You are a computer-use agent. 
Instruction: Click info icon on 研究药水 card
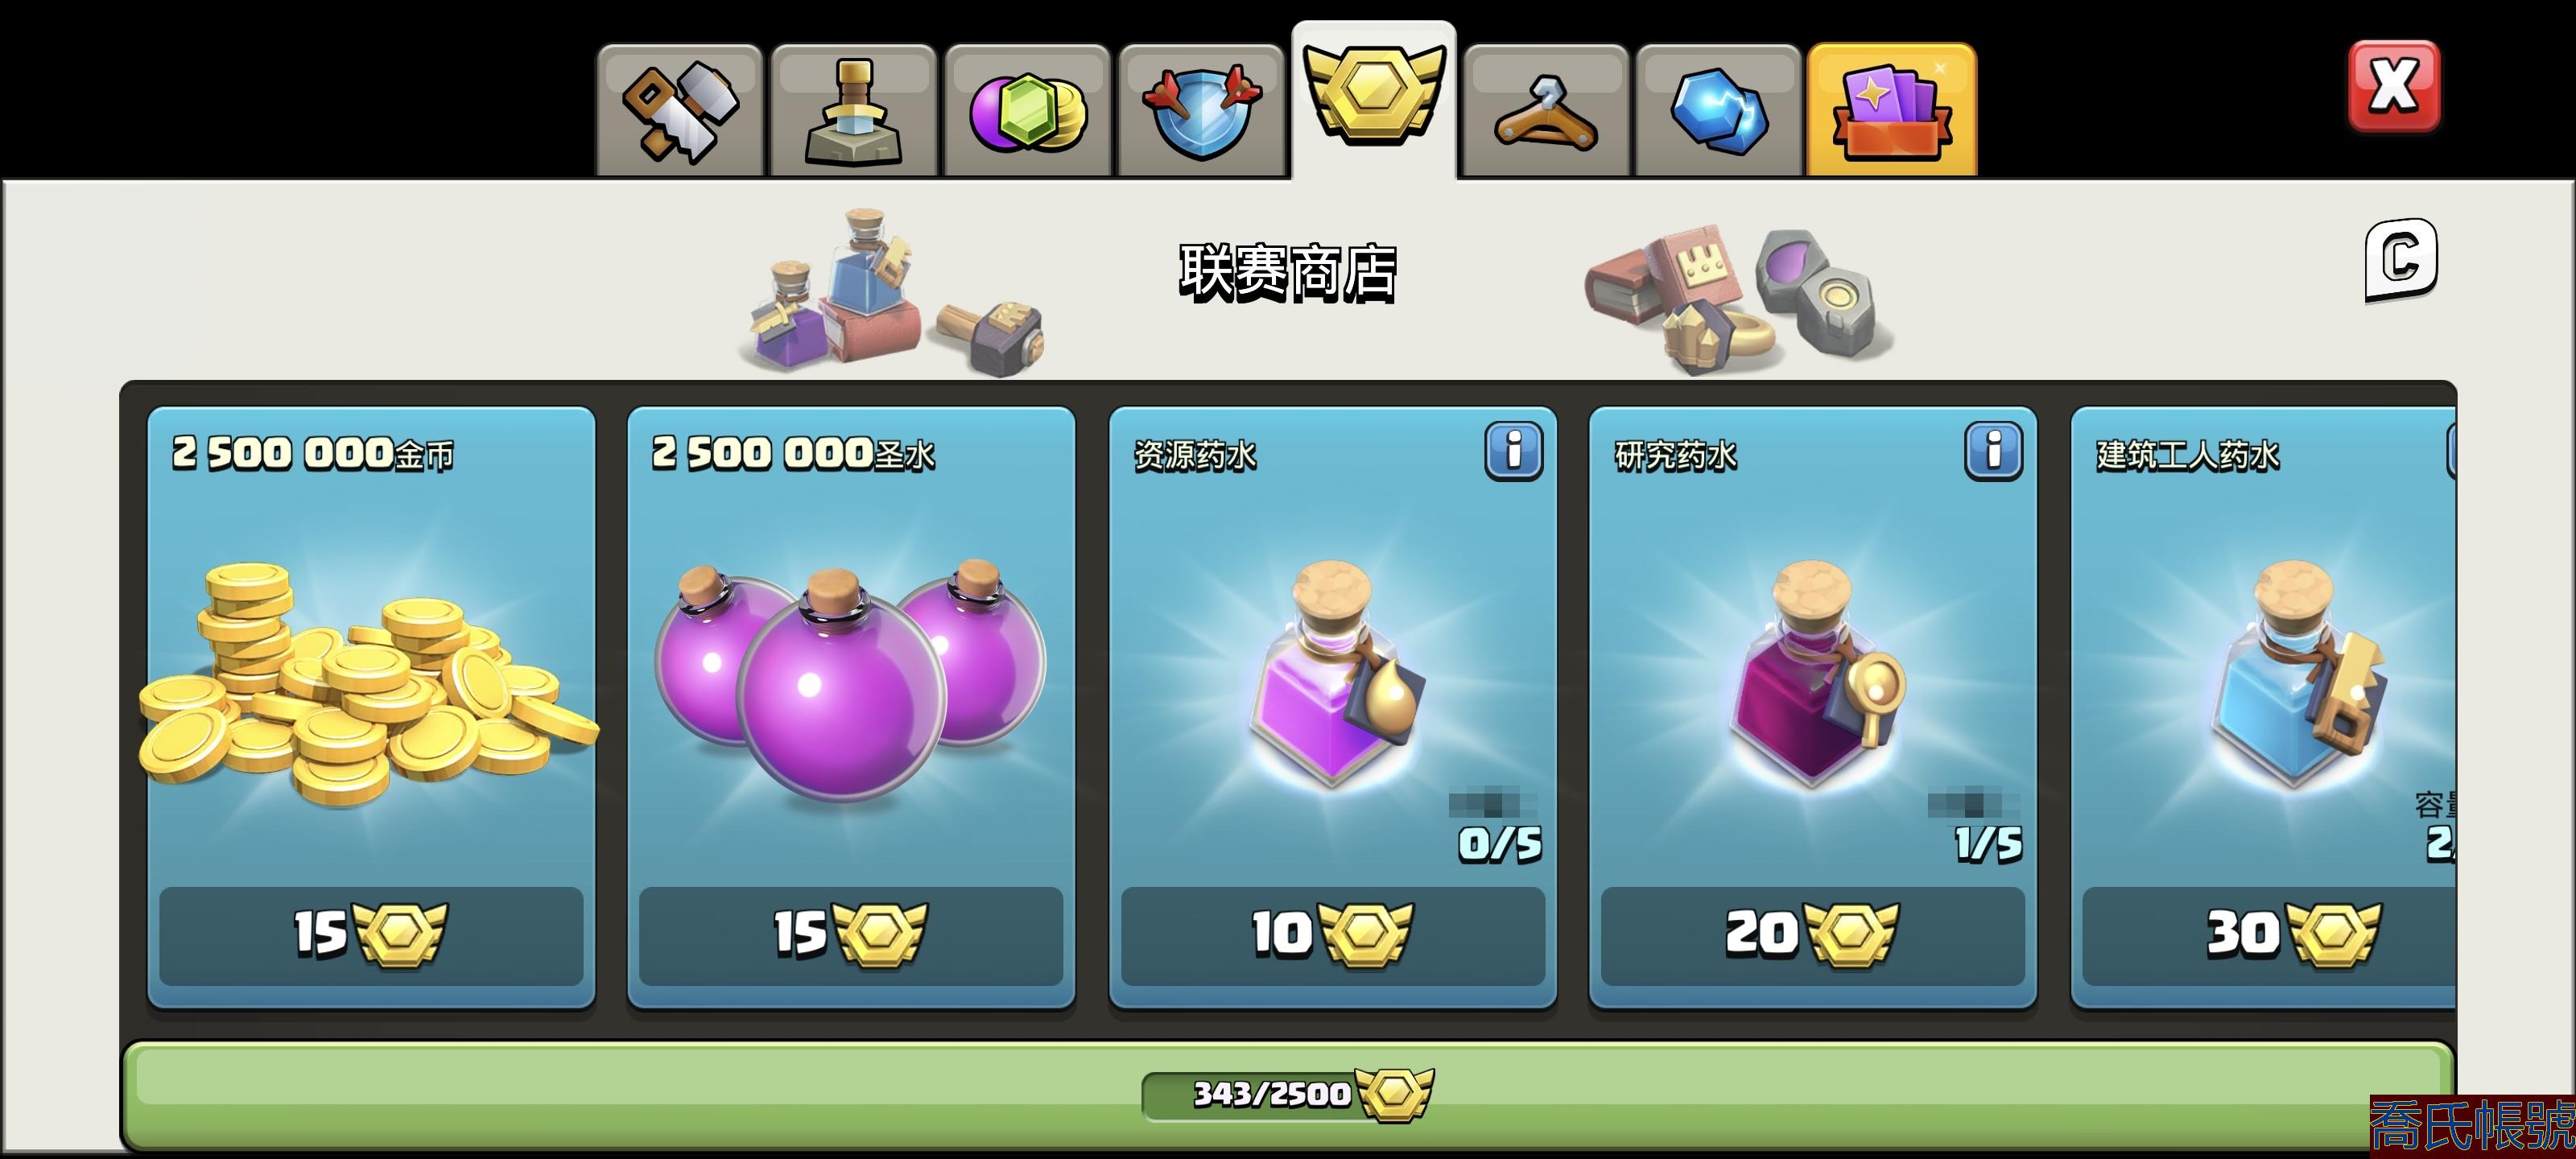1993,451
